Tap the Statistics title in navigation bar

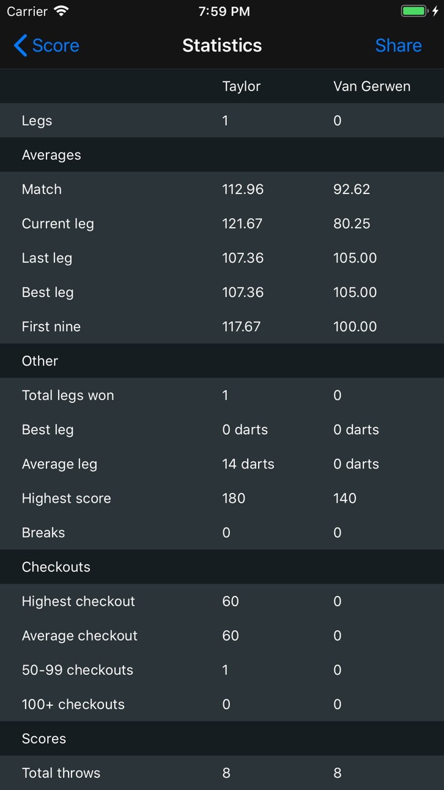pos(222,45)
